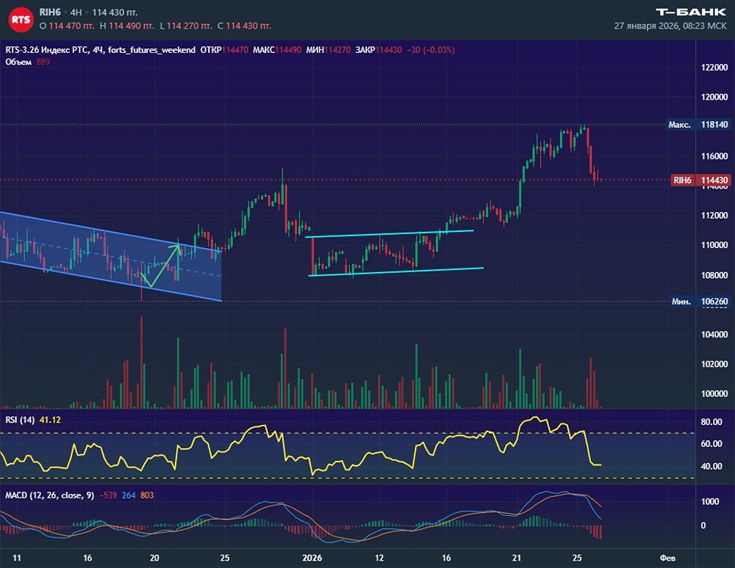Click the 'Объем 889' volume legend
This screenshot has width=735, height=568.
point(27,62)
